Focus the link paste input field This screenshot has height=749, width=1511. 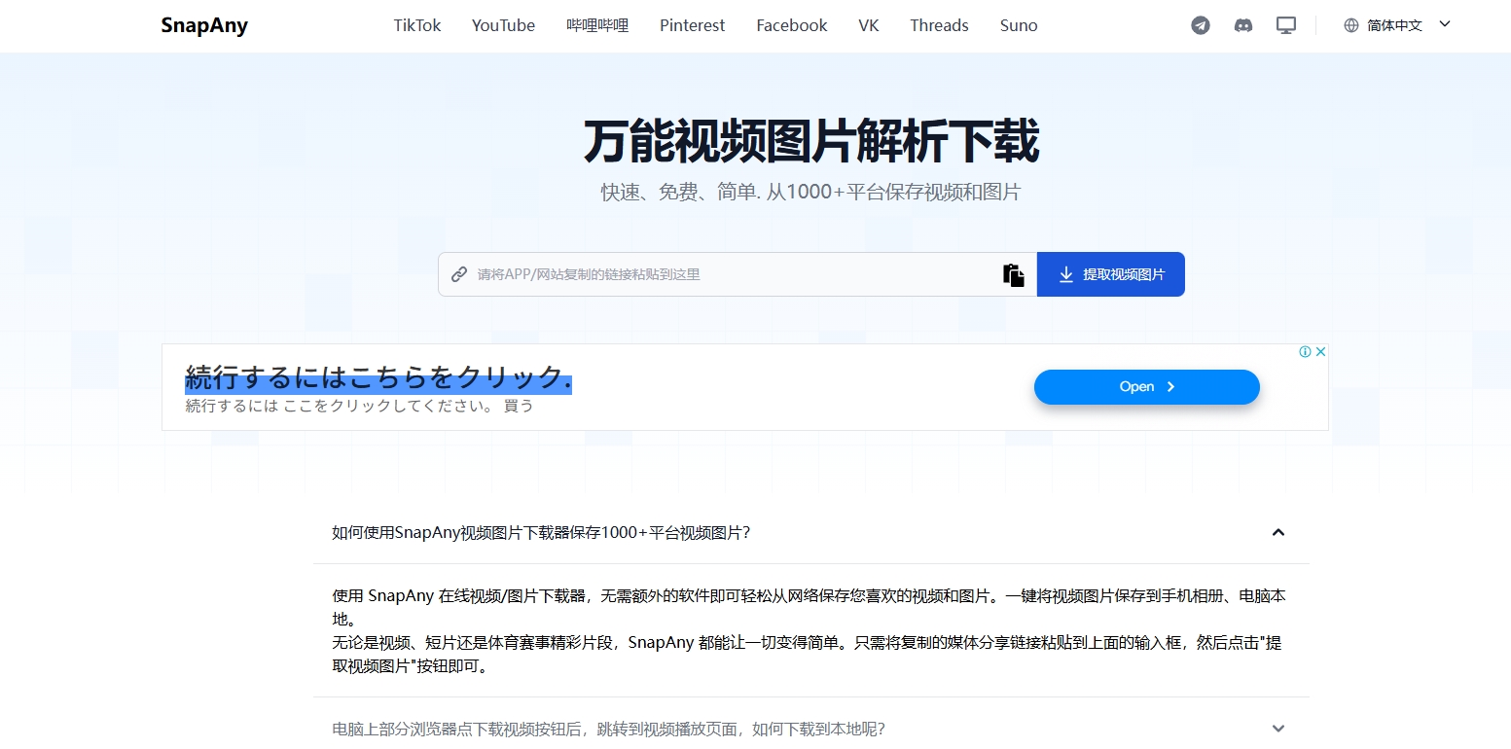tap(738, 274)
